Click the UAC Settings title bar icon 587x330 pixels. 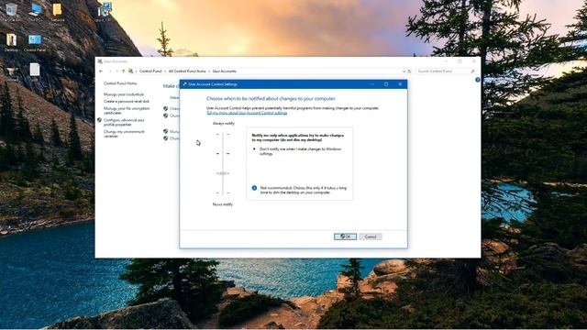[184, 84]
